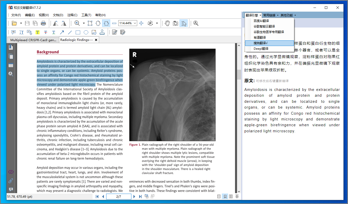This screenshot has width=348, height=204.
Task: Toggle continuous page layout
Action: coord(225,196)
